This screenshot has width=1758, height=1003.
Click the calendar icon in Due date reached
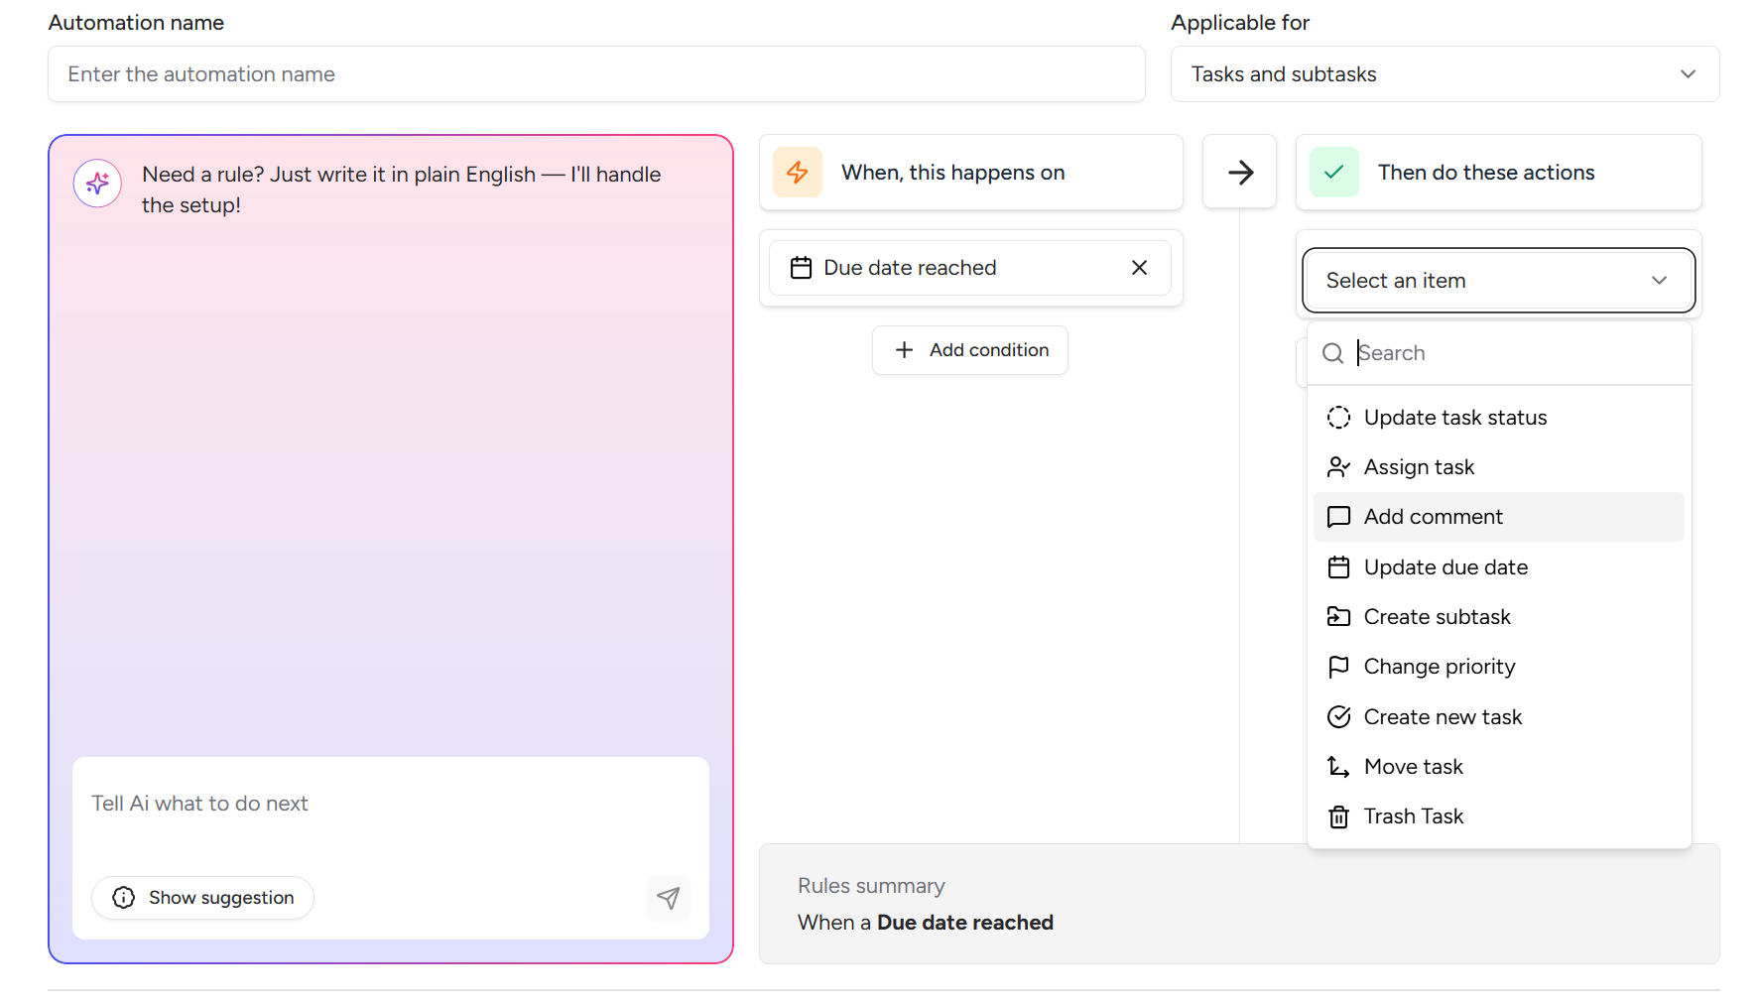point(801,268)
